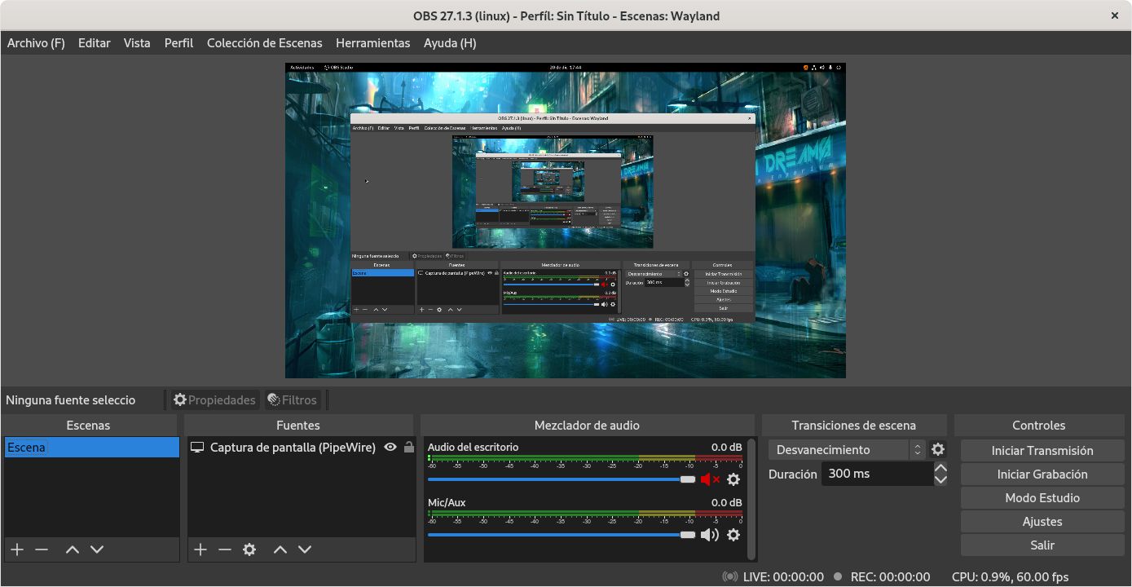Viewport: 1132px width, 587px height.
Task: Adjust Mic/Aux volume slider
Action: coord(562,535)
